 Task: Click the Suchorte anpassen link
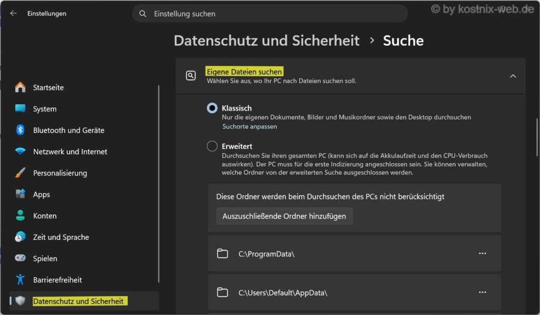249,126
